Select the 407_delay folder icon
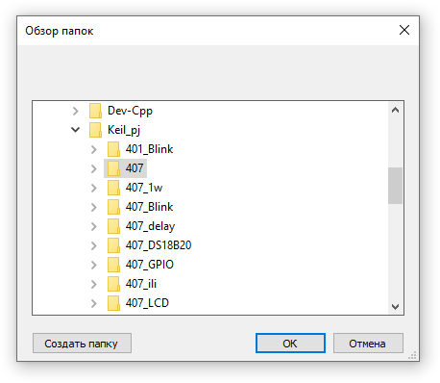This screenshot has height=383, width=440. (x=113, y=226)
